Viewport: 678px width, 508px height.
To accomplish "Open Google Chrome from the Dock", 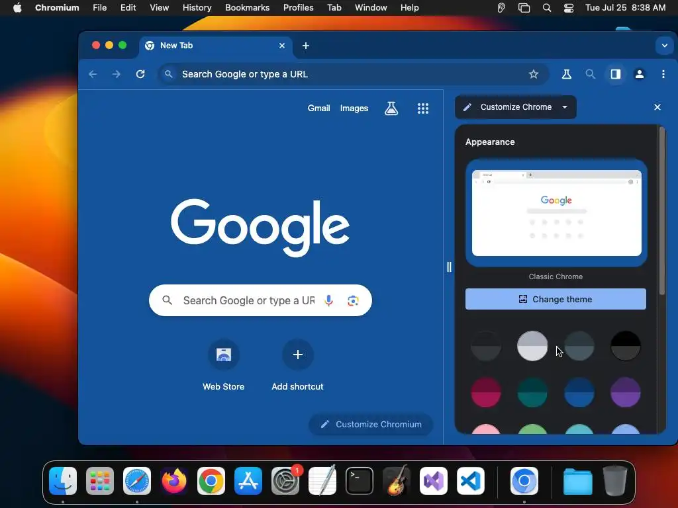I will (211, 481).
